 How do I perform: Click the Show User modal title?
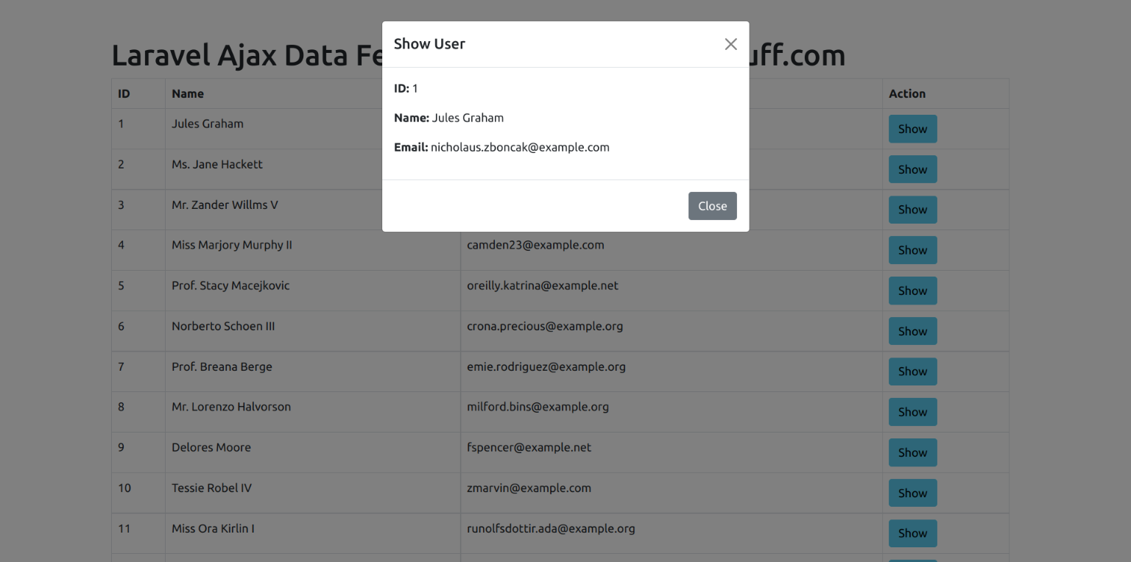(x=429, y=44)
